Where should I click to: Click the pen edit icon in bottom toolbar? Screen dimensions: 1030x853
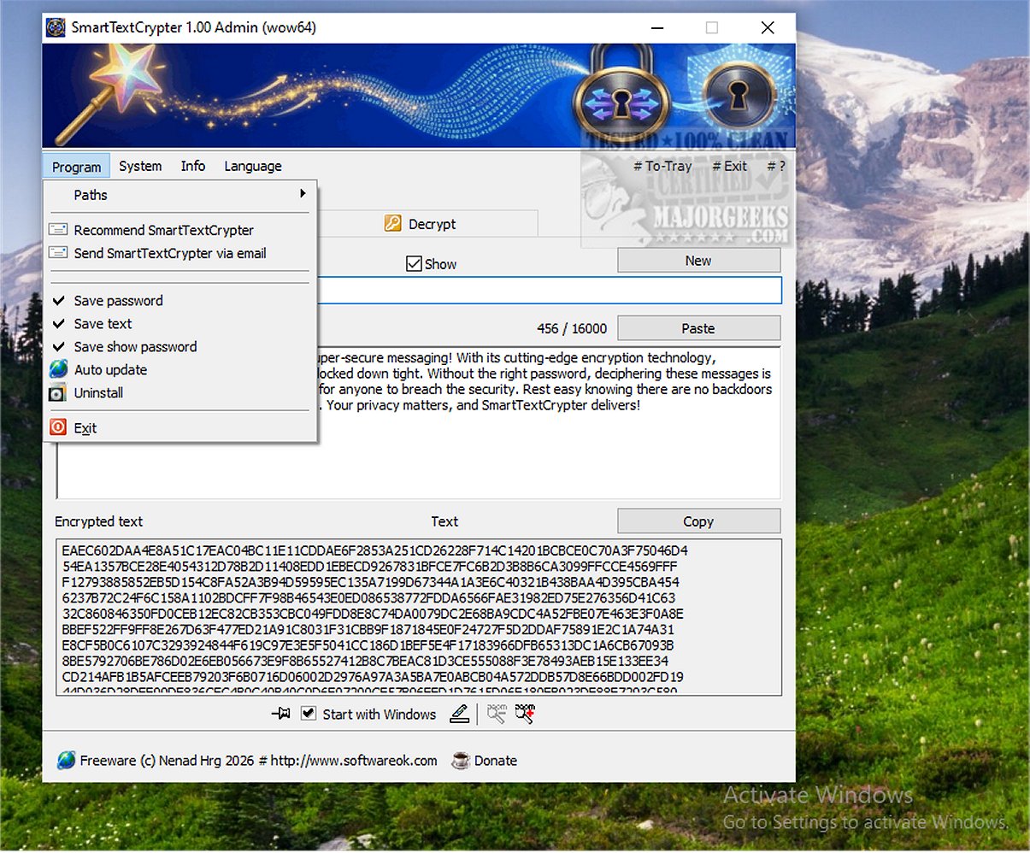(460, 714)
